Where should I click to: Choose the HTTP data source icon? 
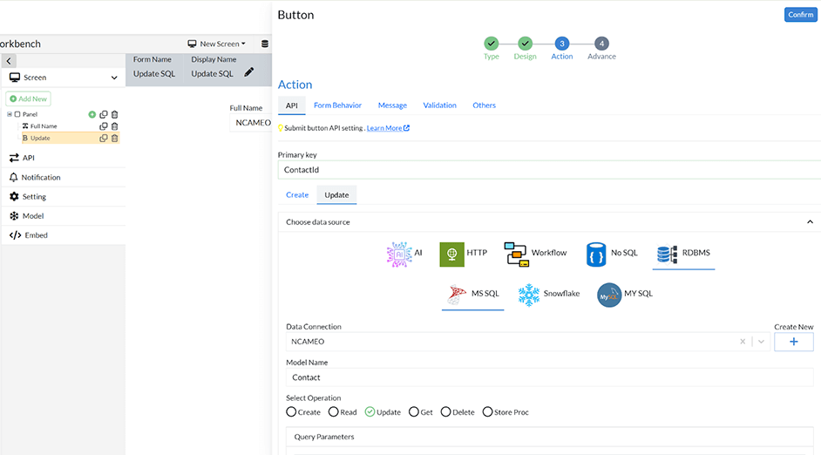pyautogui.click(x=451, y=254)
